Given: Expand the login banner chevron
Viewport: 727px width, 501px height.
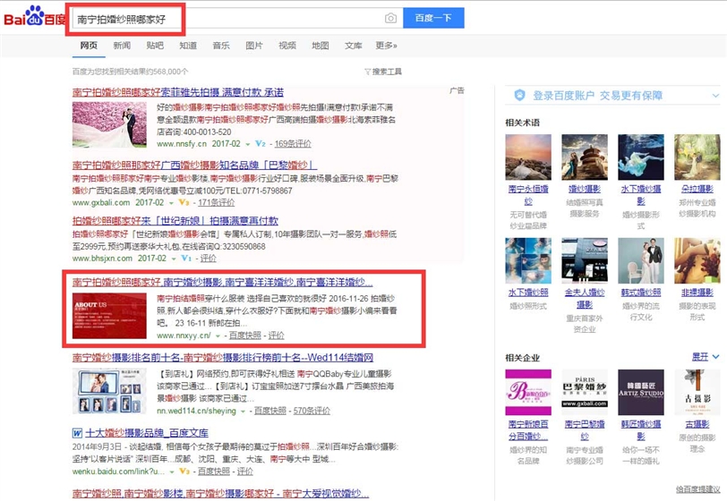Looking at the screenshot, I should pos(715,96).
